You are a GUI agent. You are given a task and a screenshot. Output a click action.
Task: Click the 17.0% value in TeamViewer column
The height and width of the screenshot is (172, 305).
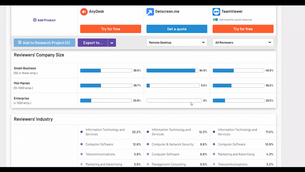click(x=269, y=132)
